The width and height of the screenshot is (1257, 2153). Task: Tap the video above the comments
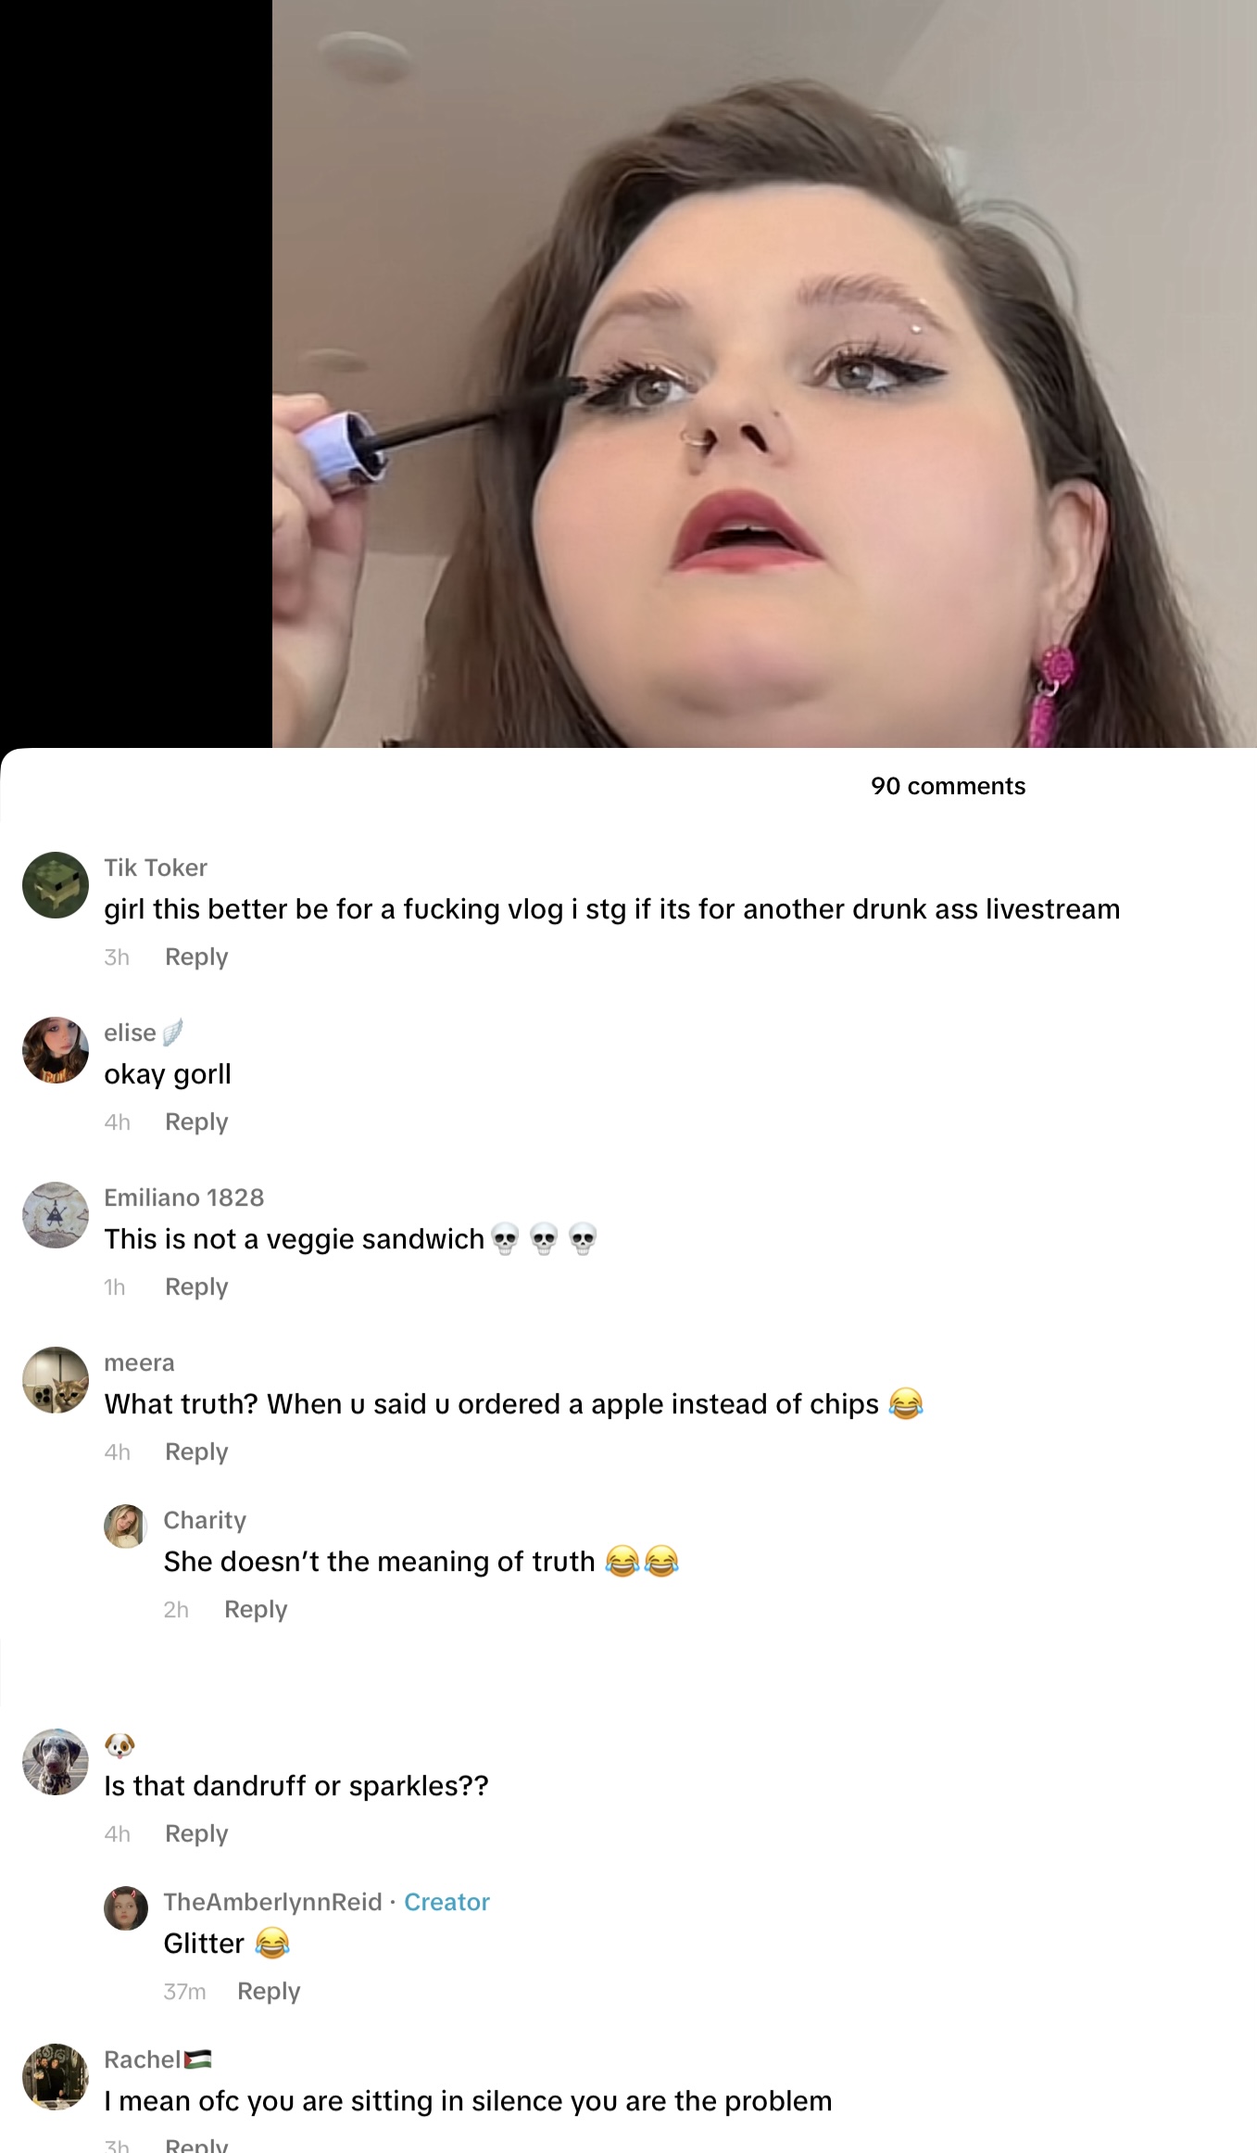[x=764, y=374]
